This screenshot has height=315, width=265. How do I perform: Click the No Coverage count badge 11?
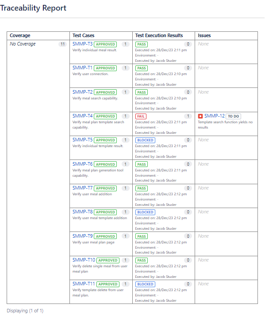click(x=62, y=44)
